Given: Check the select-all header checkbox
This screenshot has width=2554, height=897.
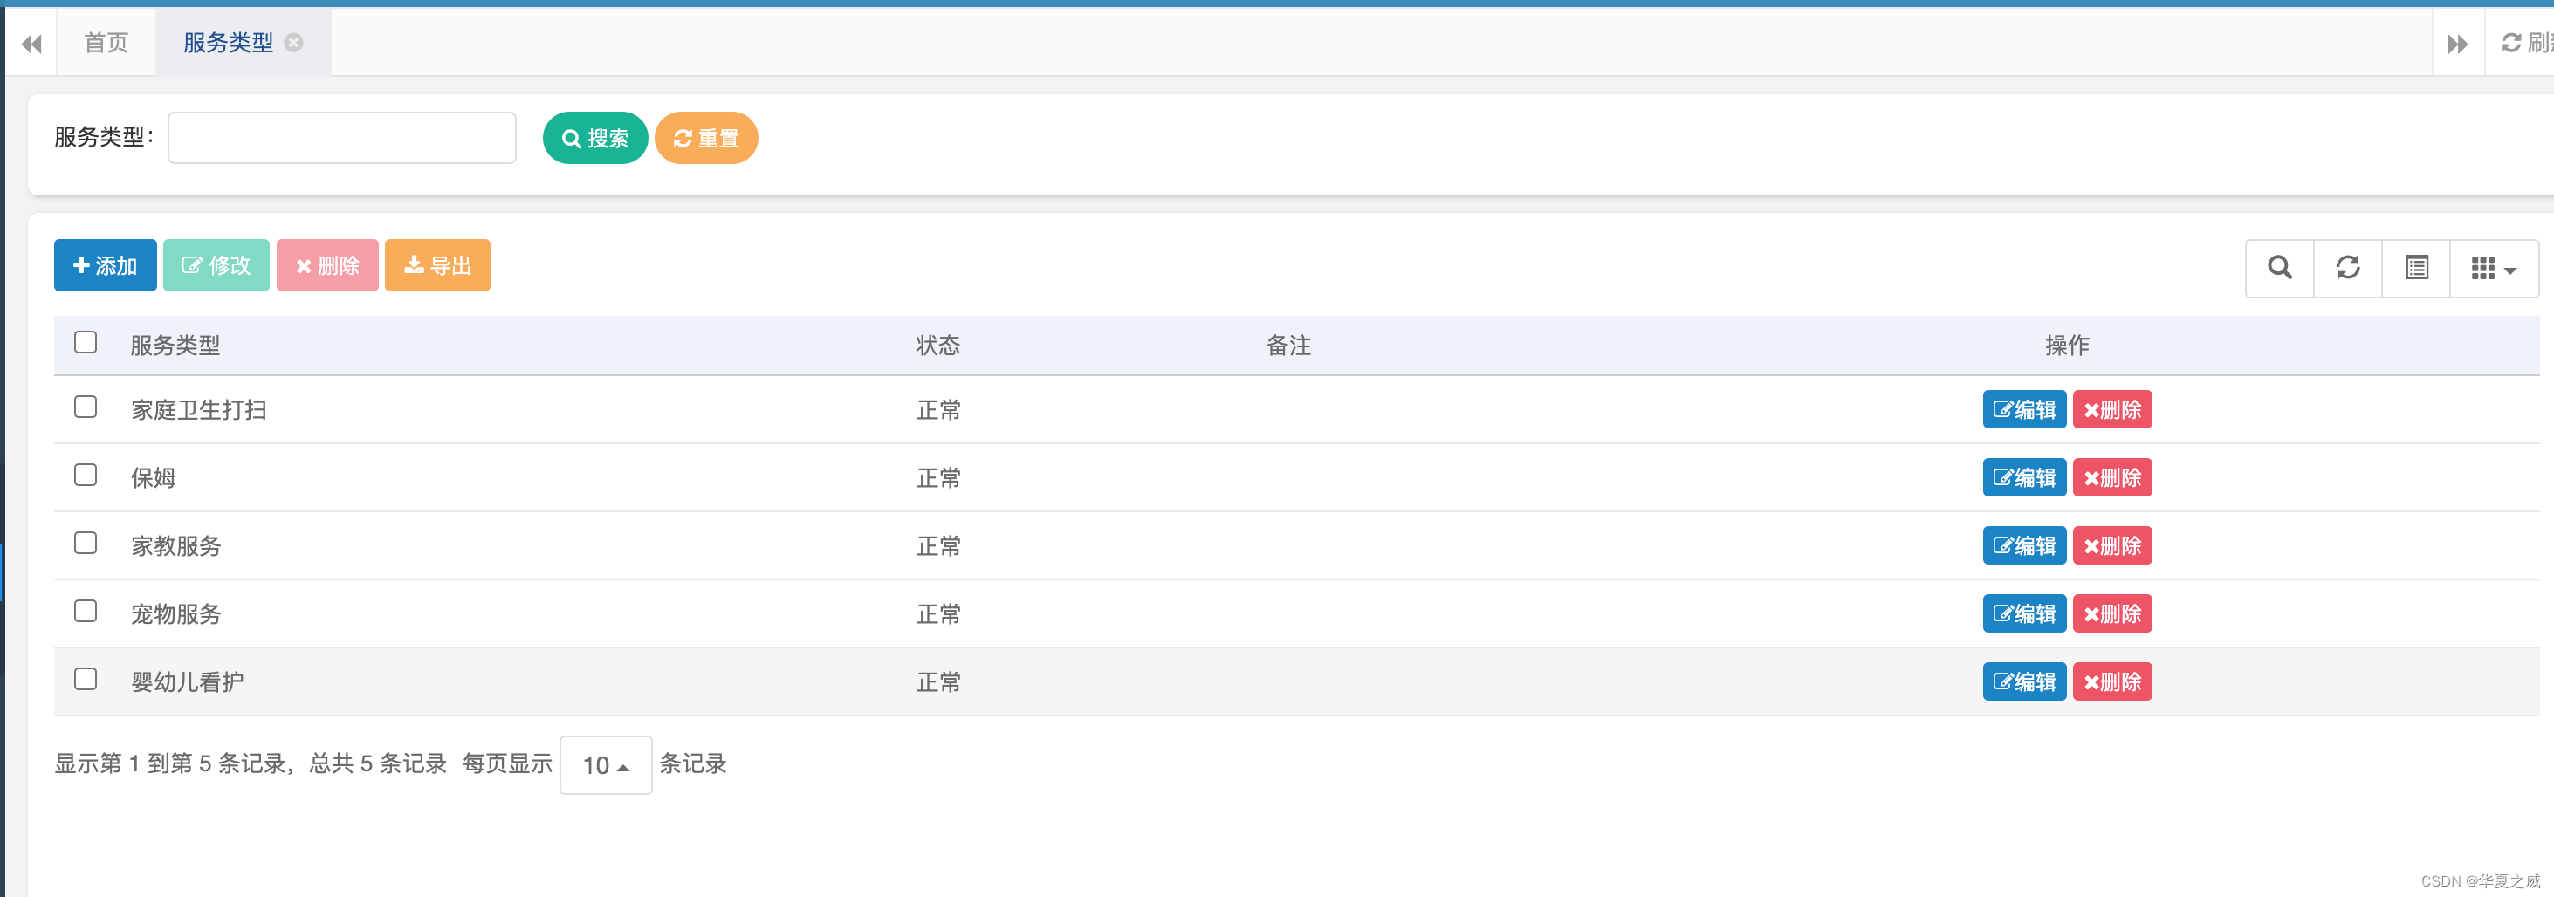Looking at the screenshot, I should click(86, 343).
